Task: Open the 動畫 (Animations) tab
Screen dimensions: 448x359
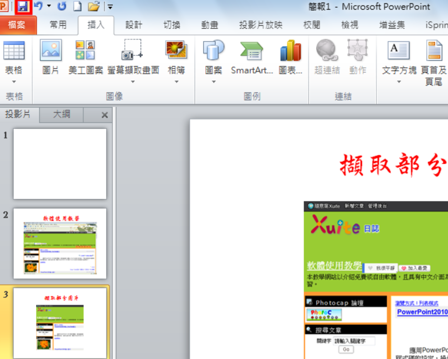Action: [x=210, y=25]
